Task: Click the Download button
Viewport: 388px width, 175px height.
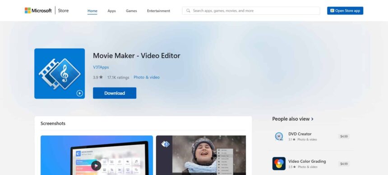Action: (115, 93)
